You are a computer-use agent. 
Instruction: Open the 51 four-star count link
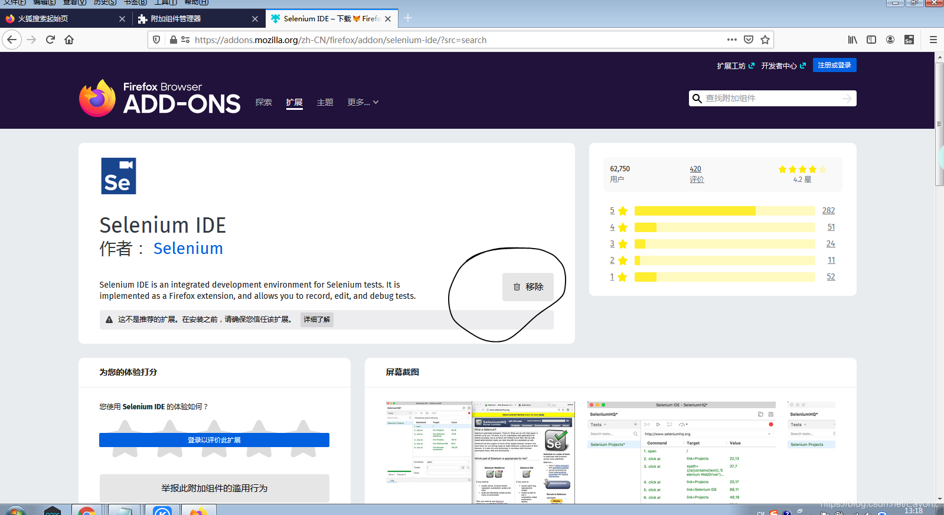tap(831, 227)
